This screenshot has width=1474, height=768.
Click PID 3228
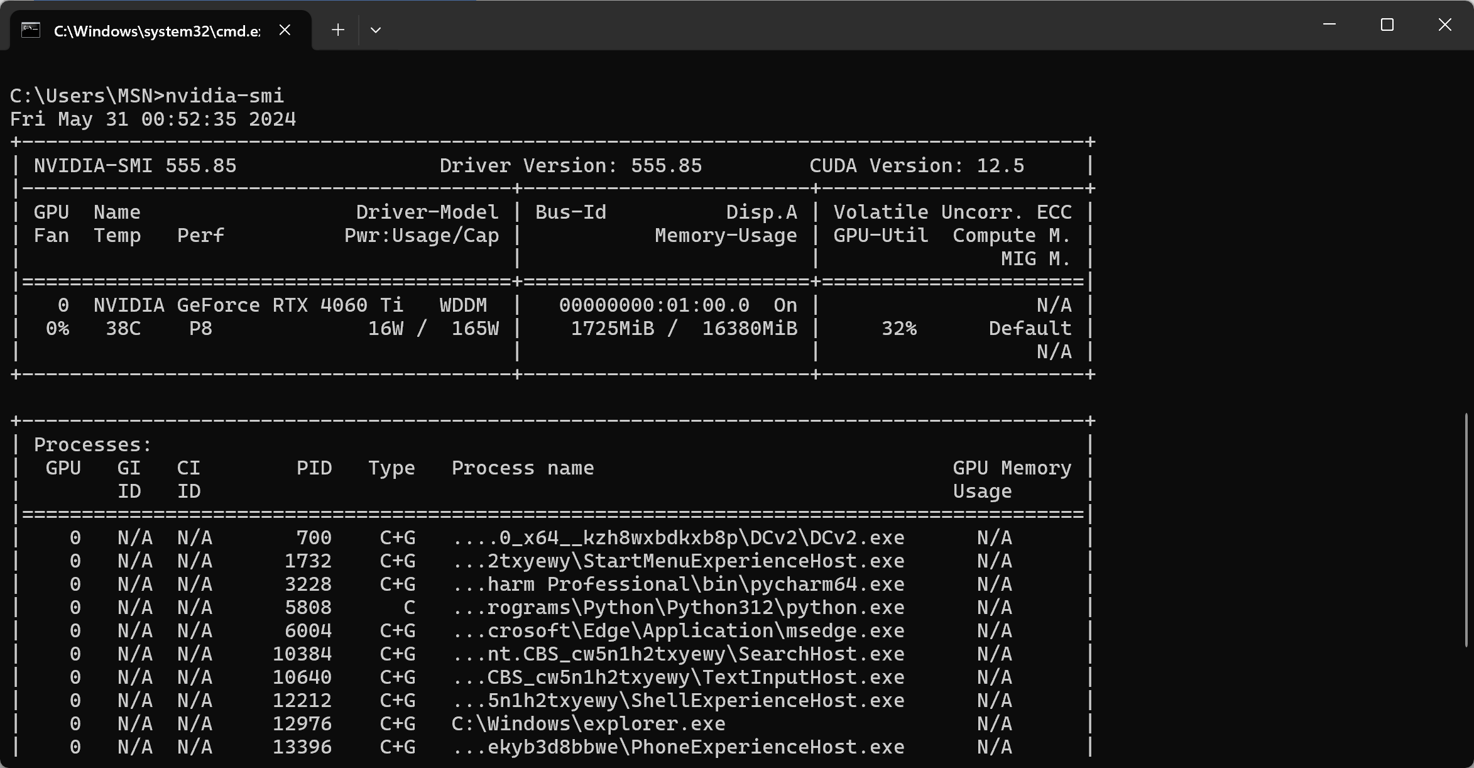coord(308,584)
